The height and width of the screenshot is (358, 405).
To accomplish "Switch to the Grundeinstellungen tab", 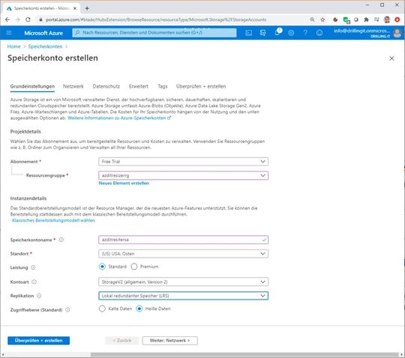I will point(32,86).
